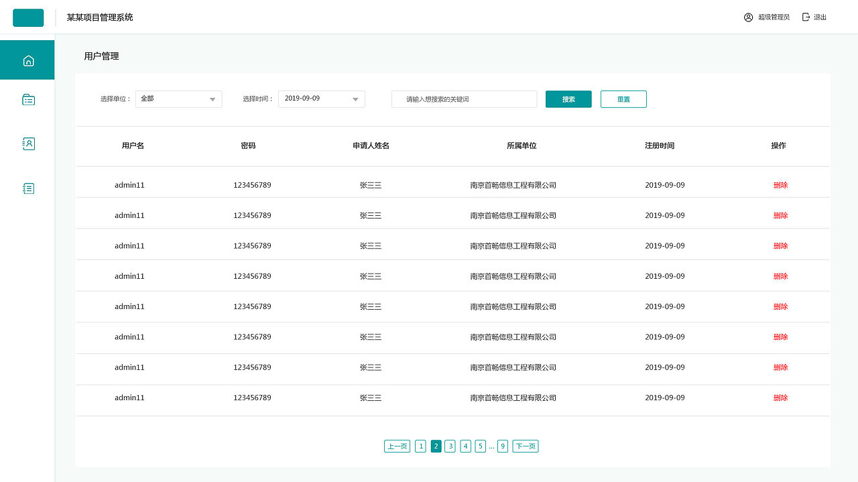The width and height of the screenshot is (858, 482).
Task: Click the logout arrow icon next to 退出
Action: tap(805, 17)
